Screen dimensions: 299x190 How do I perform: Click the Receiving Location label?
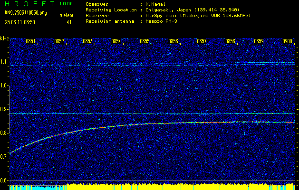pos(111,9)
